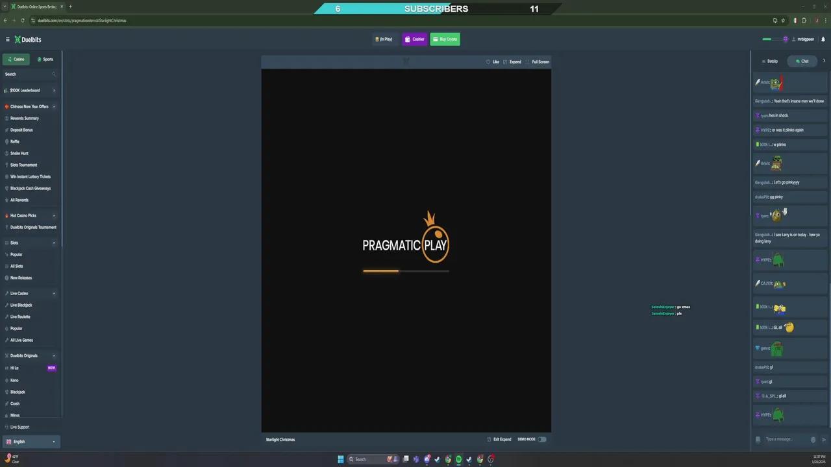Image resolution: width=831 pixels, height=467 pixels.
Task: Click the Buy Crypto button
Action: coord(445,40)
